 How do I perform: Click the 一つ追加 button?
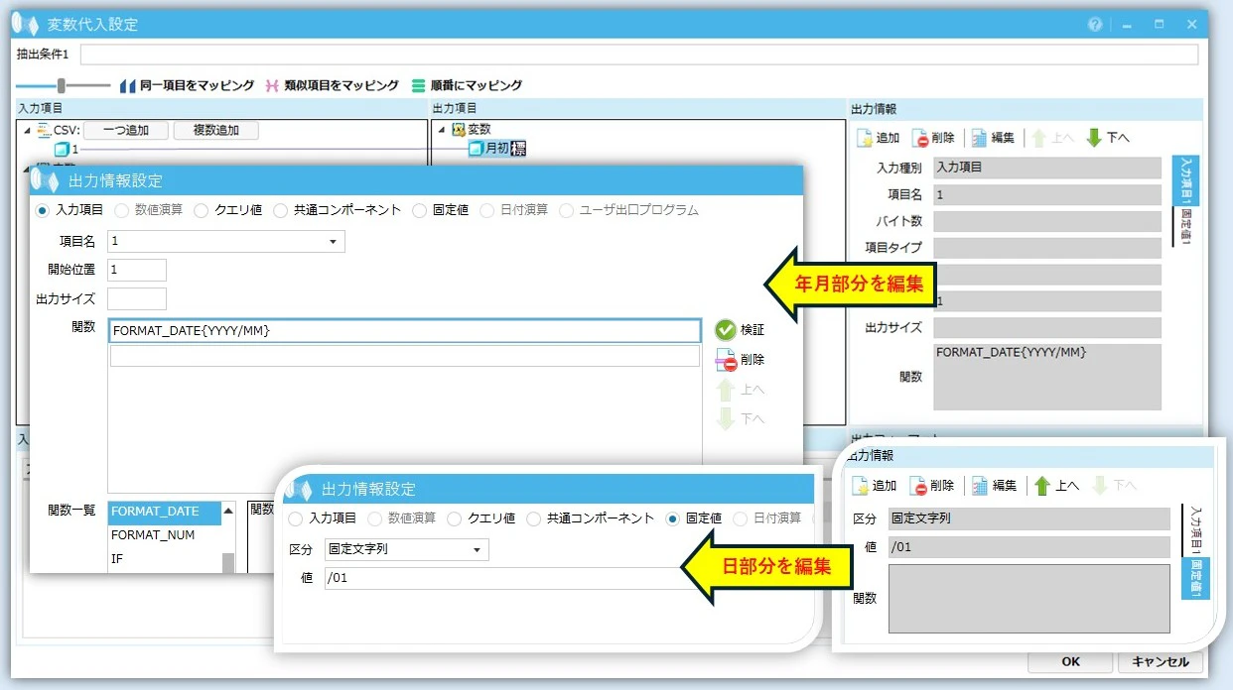pos(125,130)
